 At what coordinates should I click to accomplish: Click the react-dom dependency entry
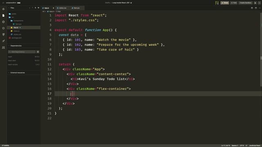(24, 60)
